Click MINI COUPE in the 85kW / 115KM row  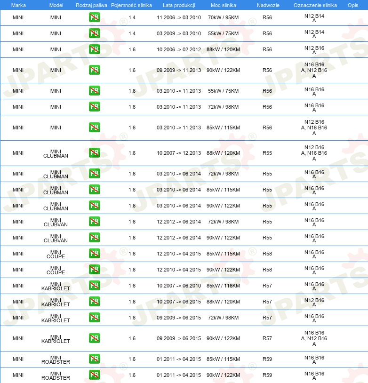pos(56,254)
